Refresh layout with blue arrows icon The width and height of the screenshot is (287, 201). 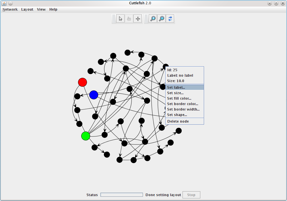[170, 19]
